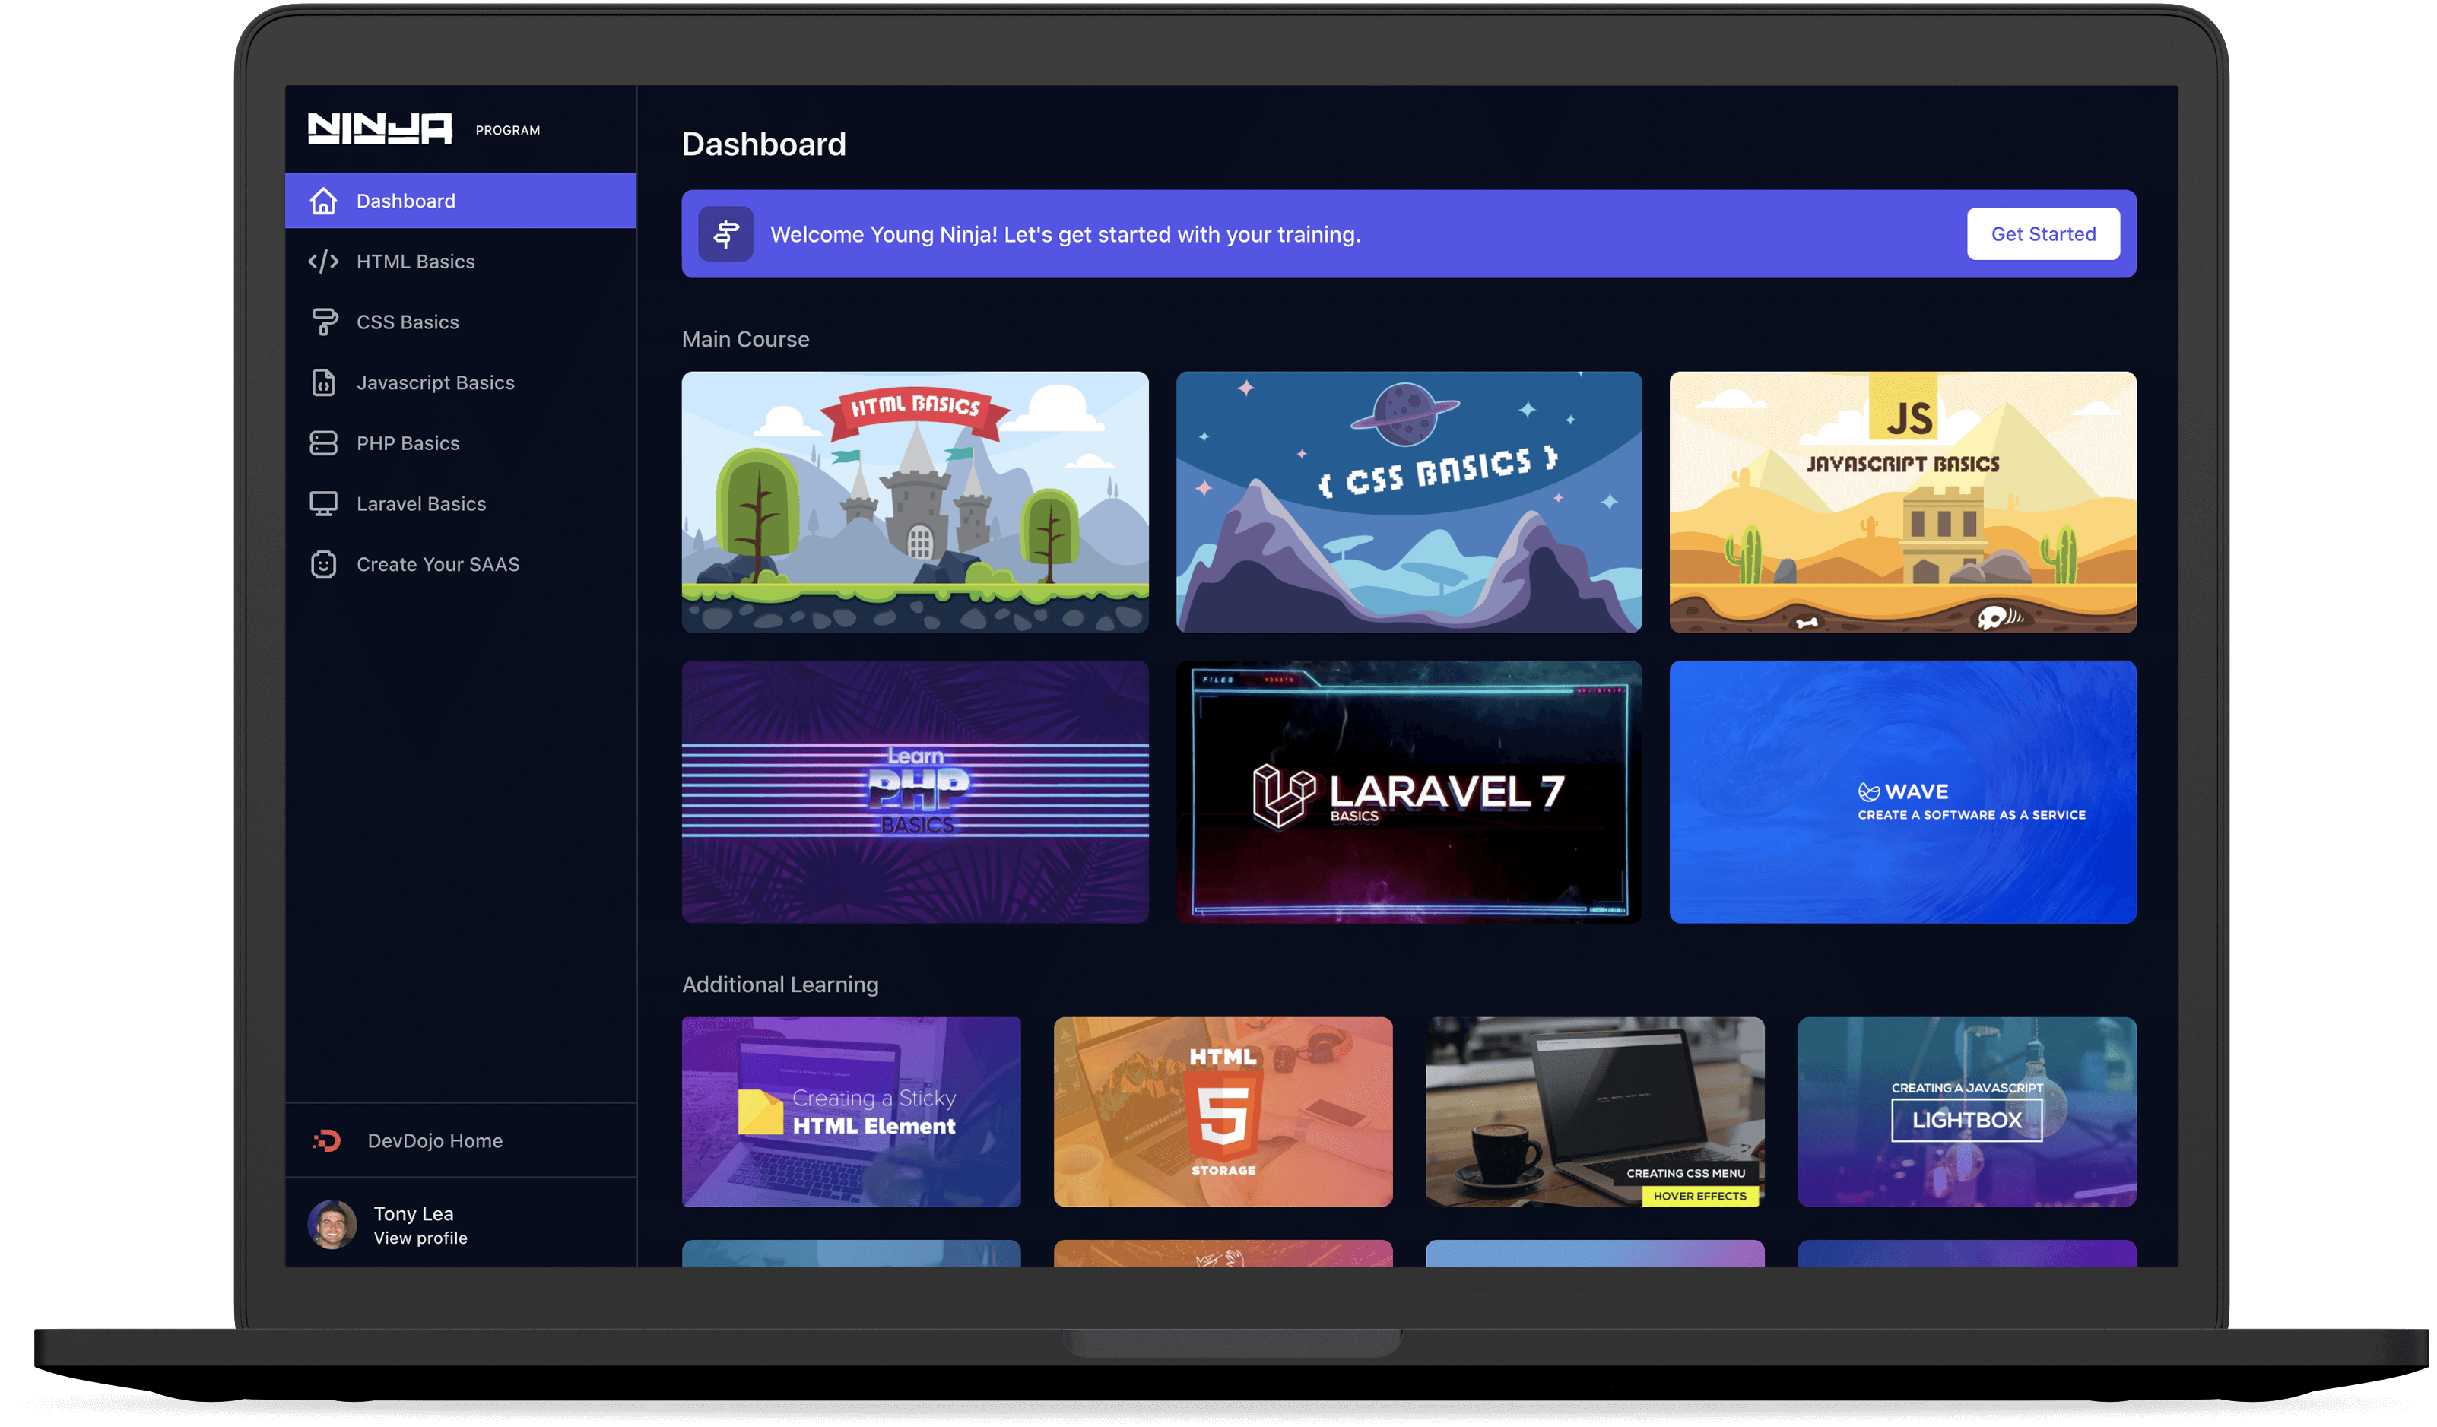Open the Dashboard menu item
Image resolution: width=2437 pixels, height=1427 pixels.
(x=460, y=201)
